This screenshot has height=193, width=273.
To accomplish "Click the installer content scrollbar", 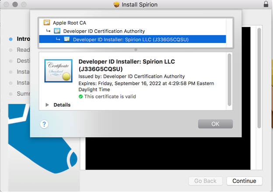I will click(x=259, y=78).
